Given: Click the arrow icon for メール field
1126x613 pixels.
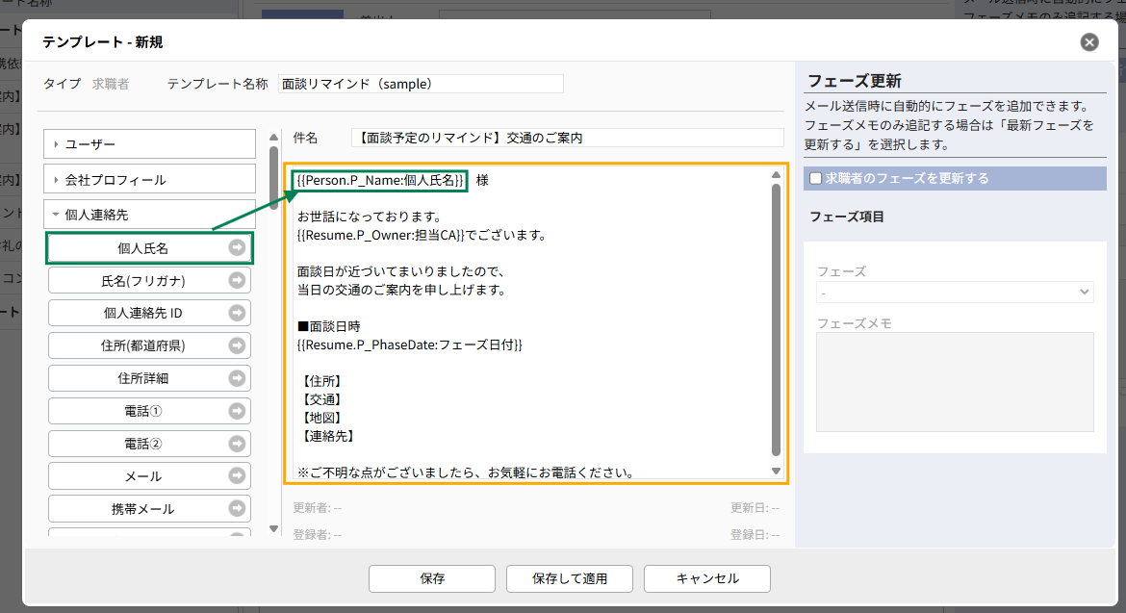Looking at the screenshot, I should click(237, 476).
